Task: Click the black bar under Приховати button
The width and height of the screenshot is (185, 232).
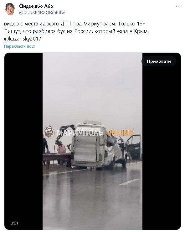Action: click(162, 148)
